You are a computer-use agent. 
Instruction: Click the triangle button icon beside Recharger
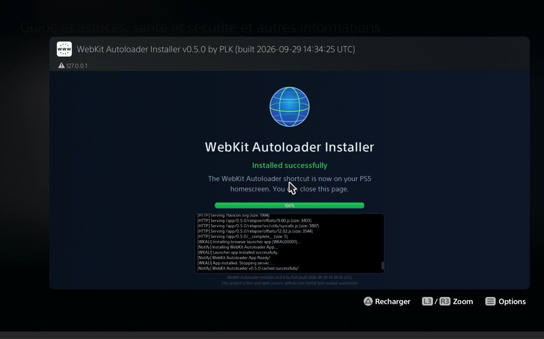[368, 301]
